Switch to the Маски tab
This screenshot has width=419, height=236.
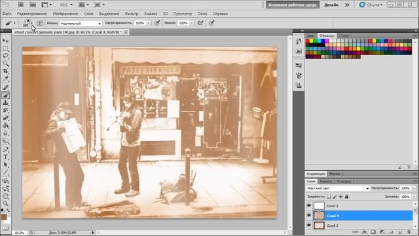pyautogui.click(x=335, y=174)
